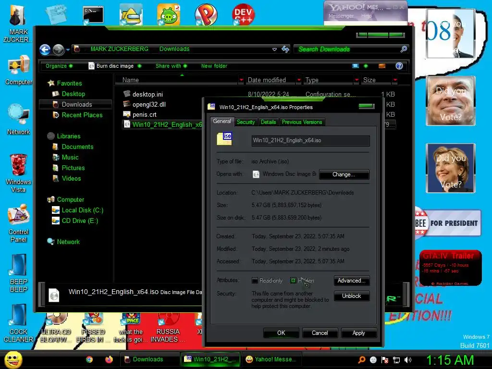
Task: Toggle the explorer preview pane icon
Action: (382, 66)
